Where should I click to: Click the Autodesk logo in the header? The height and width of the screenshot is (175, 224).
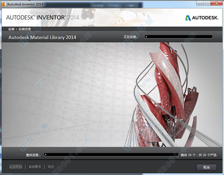[202, 18]
